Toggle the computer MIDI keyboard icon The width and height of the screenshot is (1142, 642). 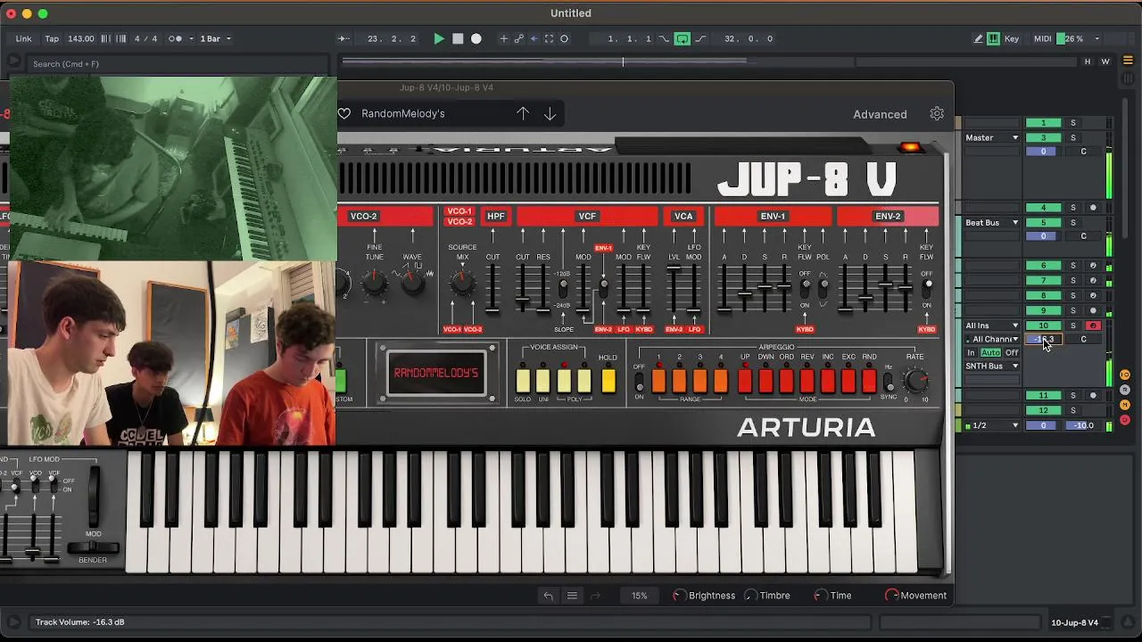[993, 38]
